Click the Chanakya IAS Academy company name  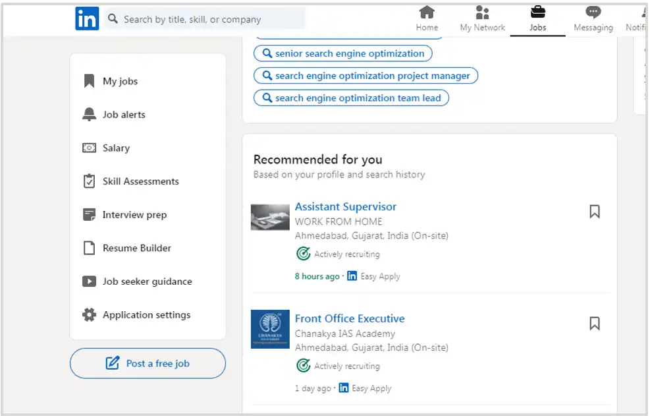tap(345, 334)
